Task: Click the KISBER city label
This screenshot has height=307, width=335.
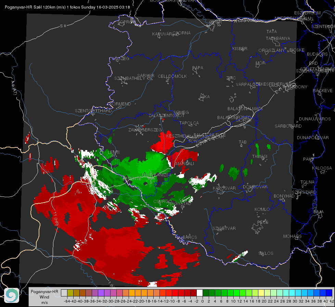Action: point(240,48)
